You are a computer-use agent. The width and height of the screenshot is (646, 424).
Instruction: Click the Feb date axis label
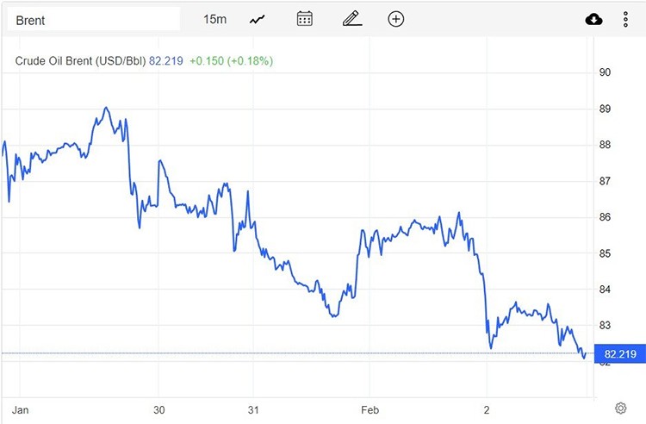pyautogui.click(x=370, y=408)
